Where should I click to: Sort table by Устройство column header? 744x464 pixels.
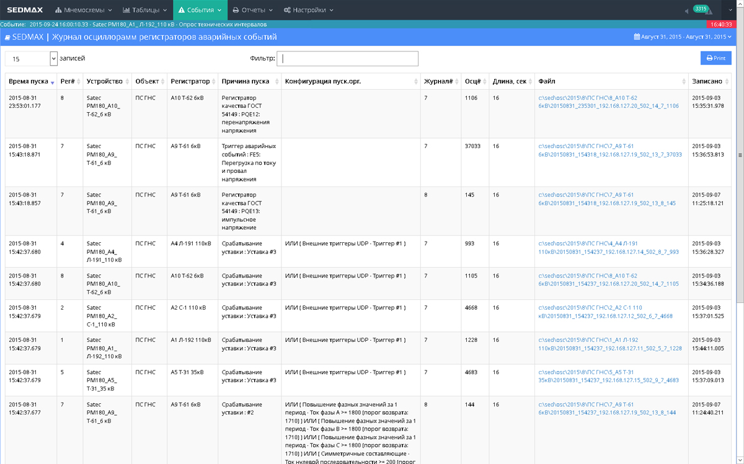pos(105,81)
